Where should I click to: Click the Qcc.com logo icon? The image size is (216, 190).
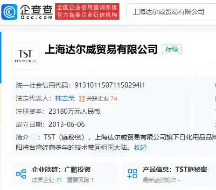(9, 12)
